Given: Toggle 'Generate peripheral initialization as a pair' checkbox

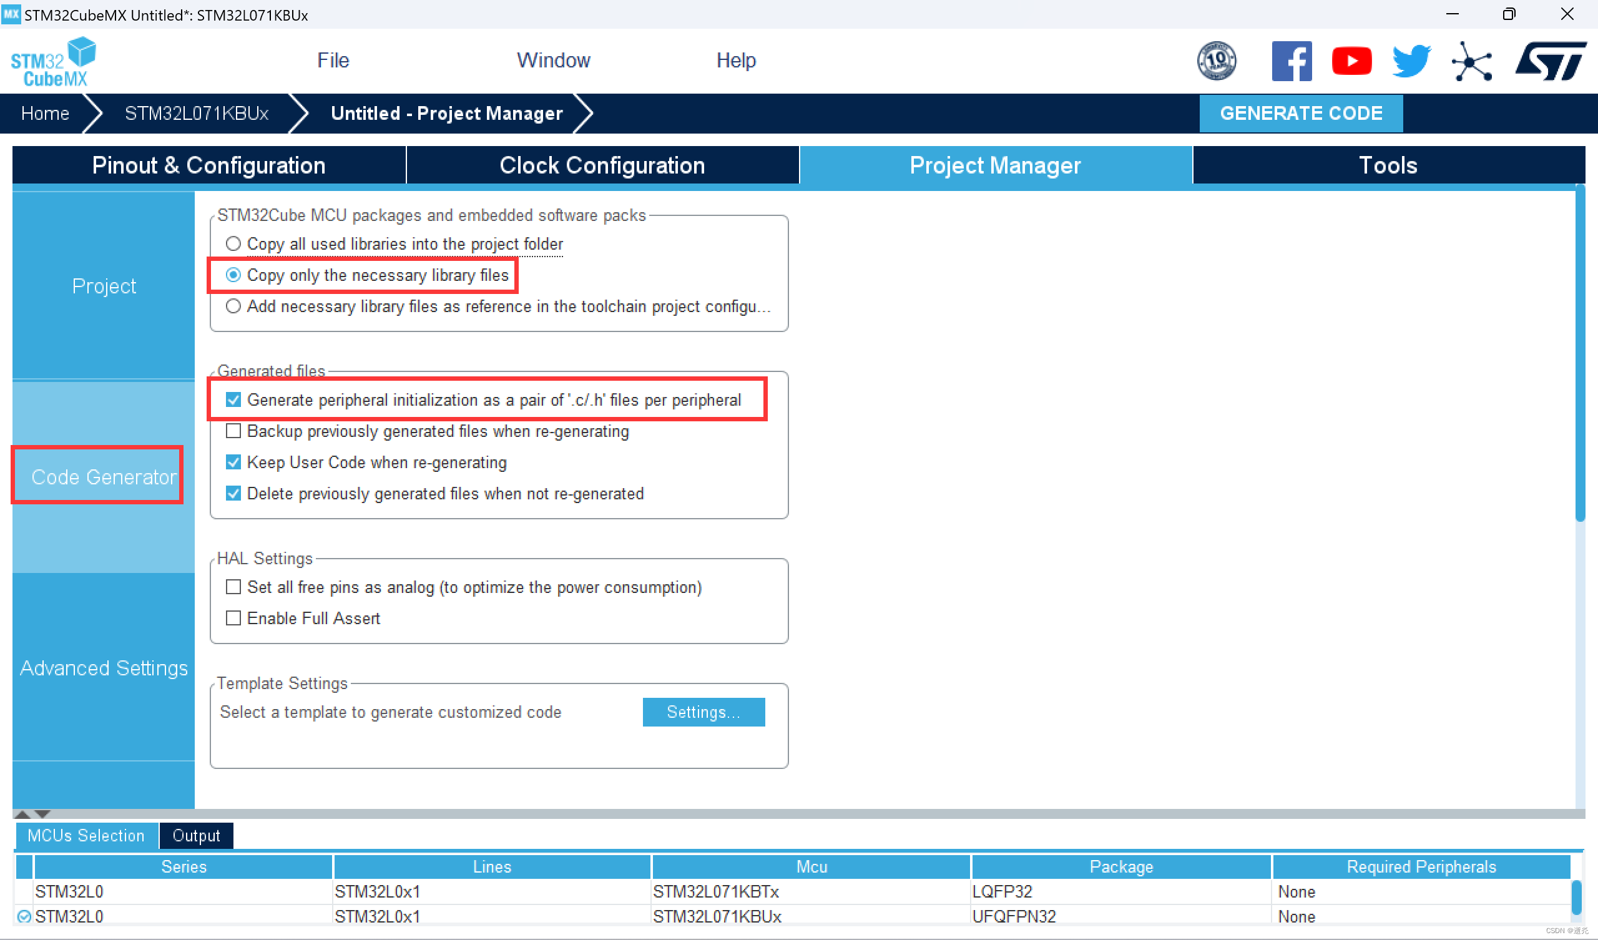Looking at the screenshot, I should (233, 399).
